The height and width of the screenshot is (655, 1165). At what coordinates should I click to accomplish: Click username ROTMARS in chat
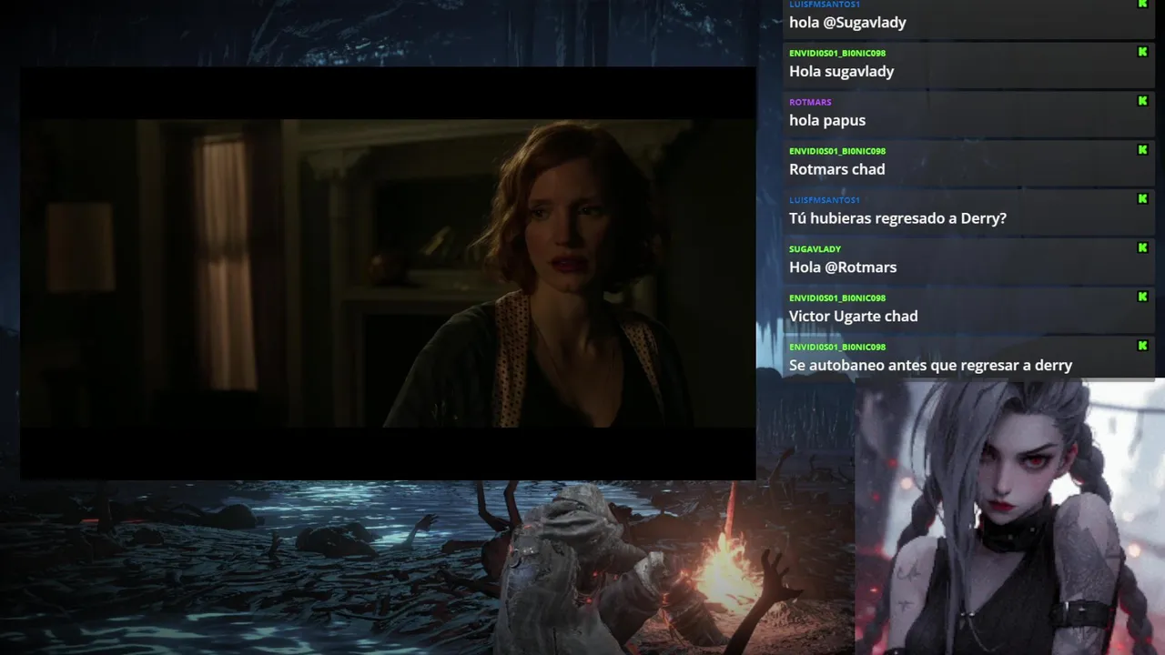tap(810, 102)
